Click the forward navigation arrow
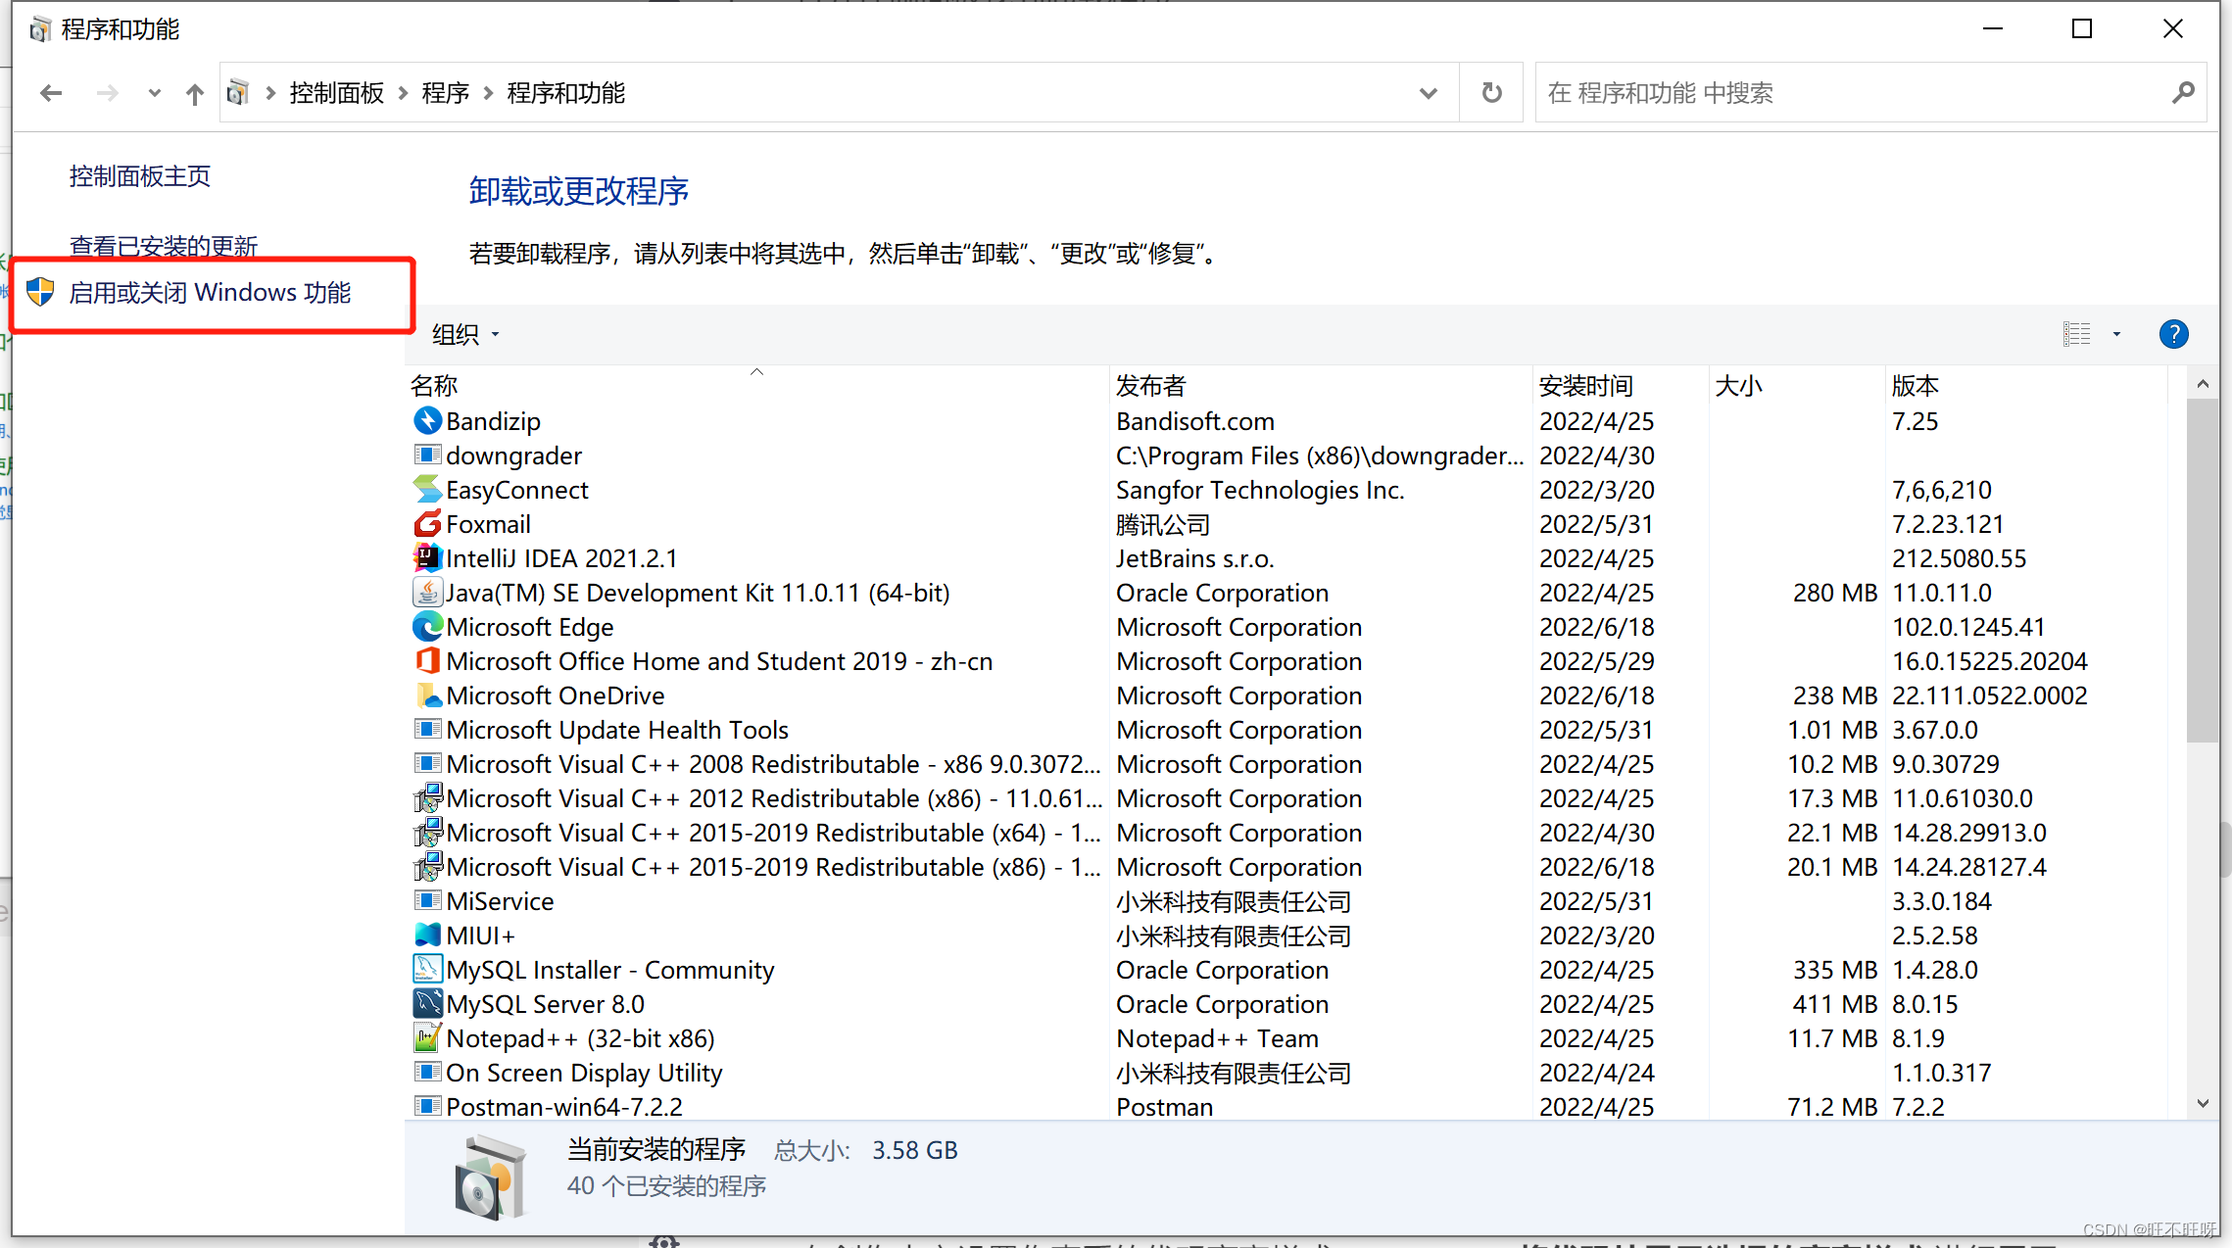2232x1248 pixels. click(x=108, y=93)
